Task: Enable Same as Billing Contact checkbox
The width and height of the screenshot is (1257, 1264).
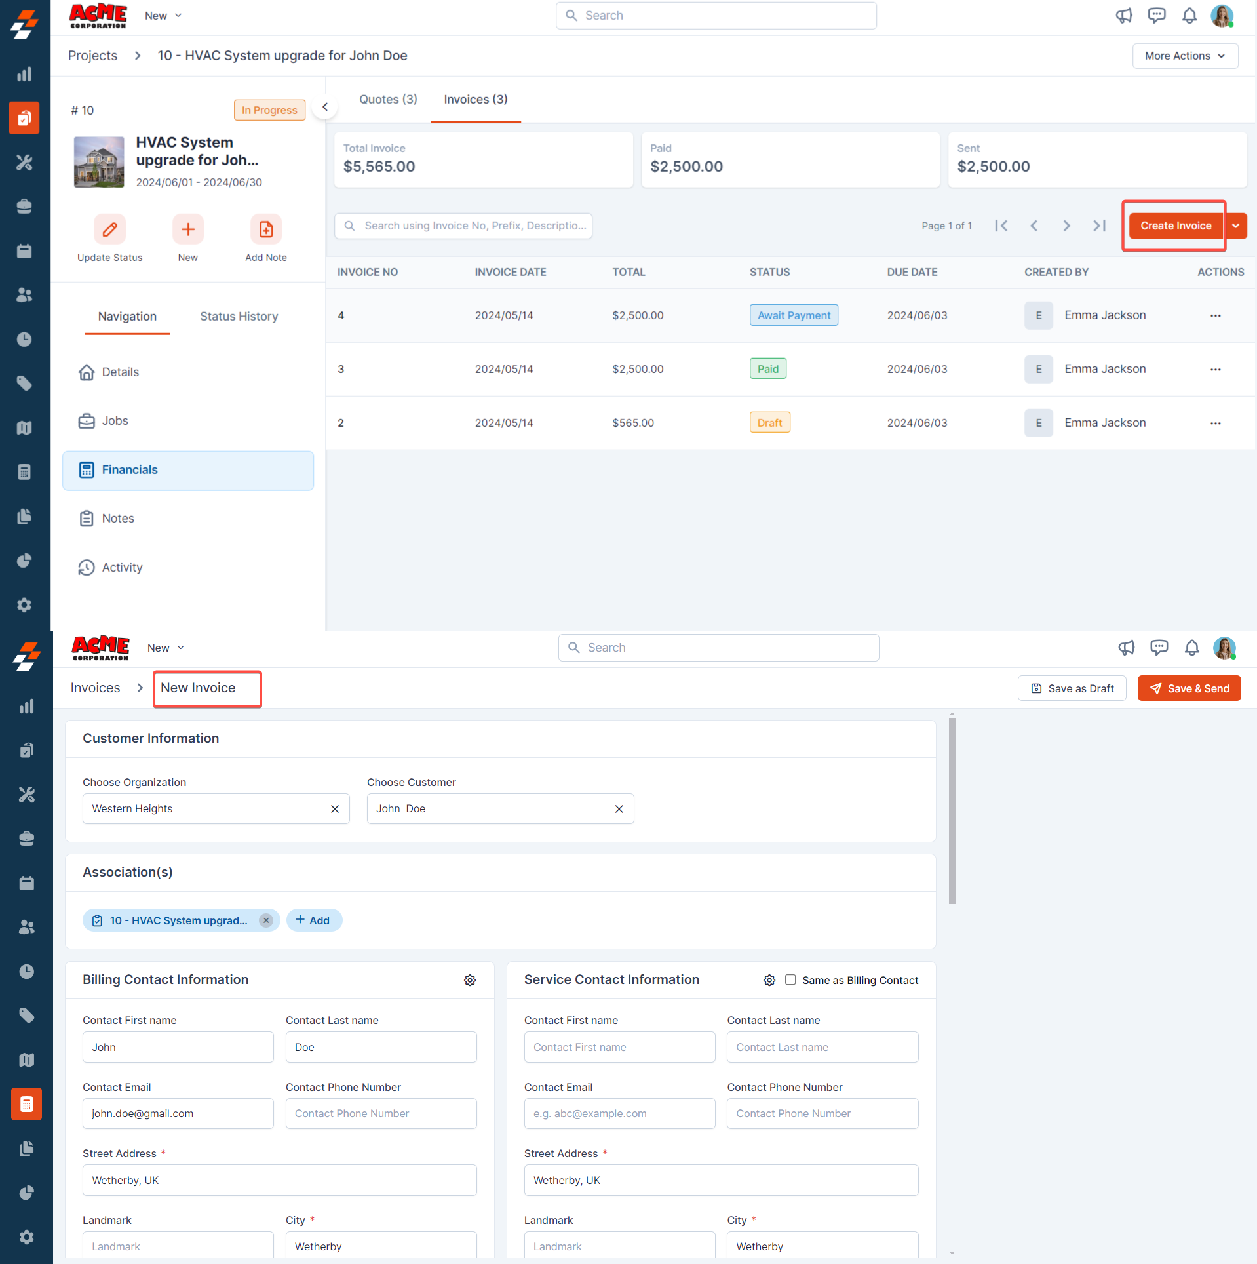Action: tap(790, 979)
